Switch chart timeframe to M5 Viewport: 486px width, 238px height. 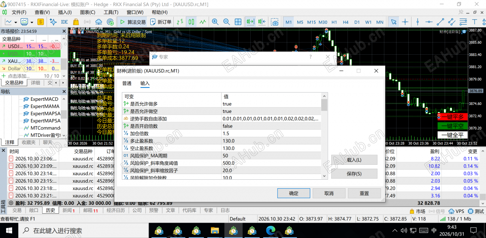click(x=300, y=22)
